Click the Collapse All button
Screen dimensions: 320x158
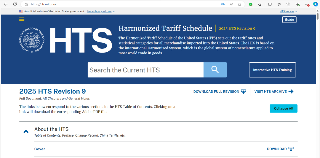[x=284, y=108]
